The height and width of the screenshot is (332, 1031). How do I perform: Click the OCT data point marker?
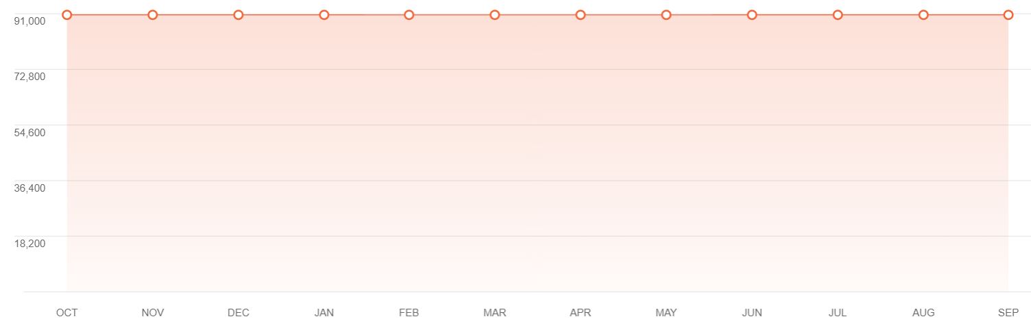pyautogui.click(x=67, y=15)
